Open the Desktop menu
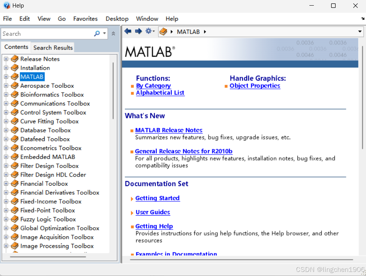This screenshot has height=276, width=366. pos(117,19)
